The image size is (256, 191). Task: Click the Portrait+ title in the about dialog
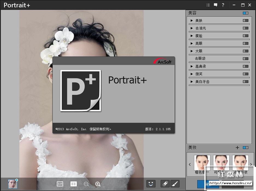(128, 80)
